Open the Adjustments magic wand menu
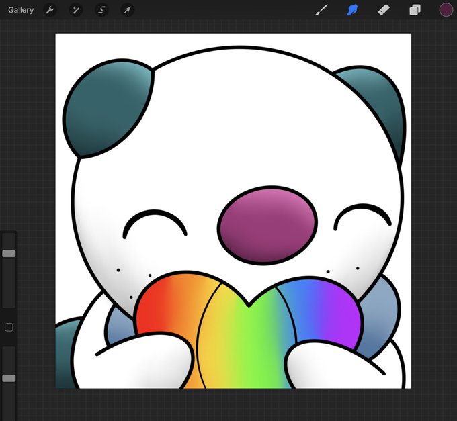The image size is (457, 421). (76, 10)
